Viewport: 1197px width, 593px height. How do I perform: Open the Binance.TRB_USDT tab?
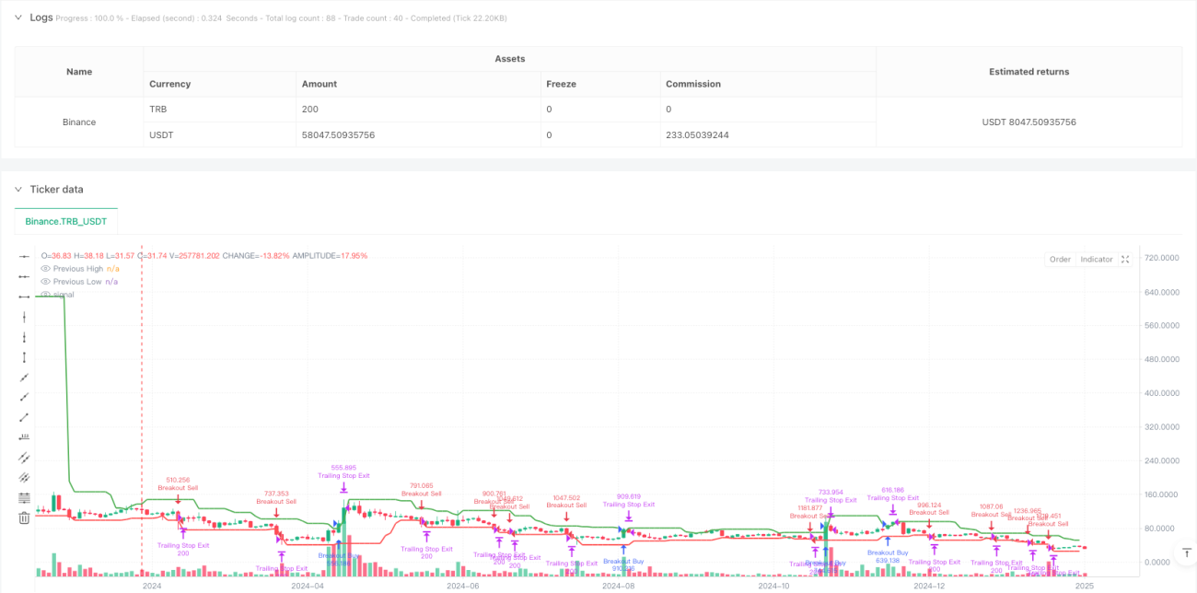pyautogui.click(x=66, y=222)
